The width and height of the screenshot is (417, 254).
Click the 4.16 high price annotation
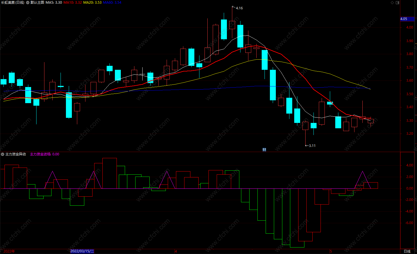point(239,8)
